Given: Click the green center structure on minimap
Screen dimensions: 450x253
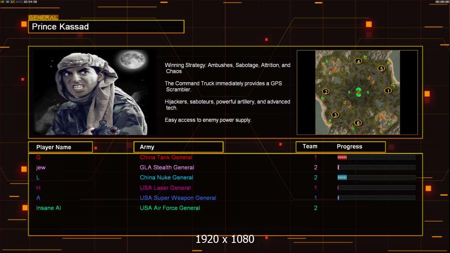Looking at the screenshot, I should tap(358, 92).
